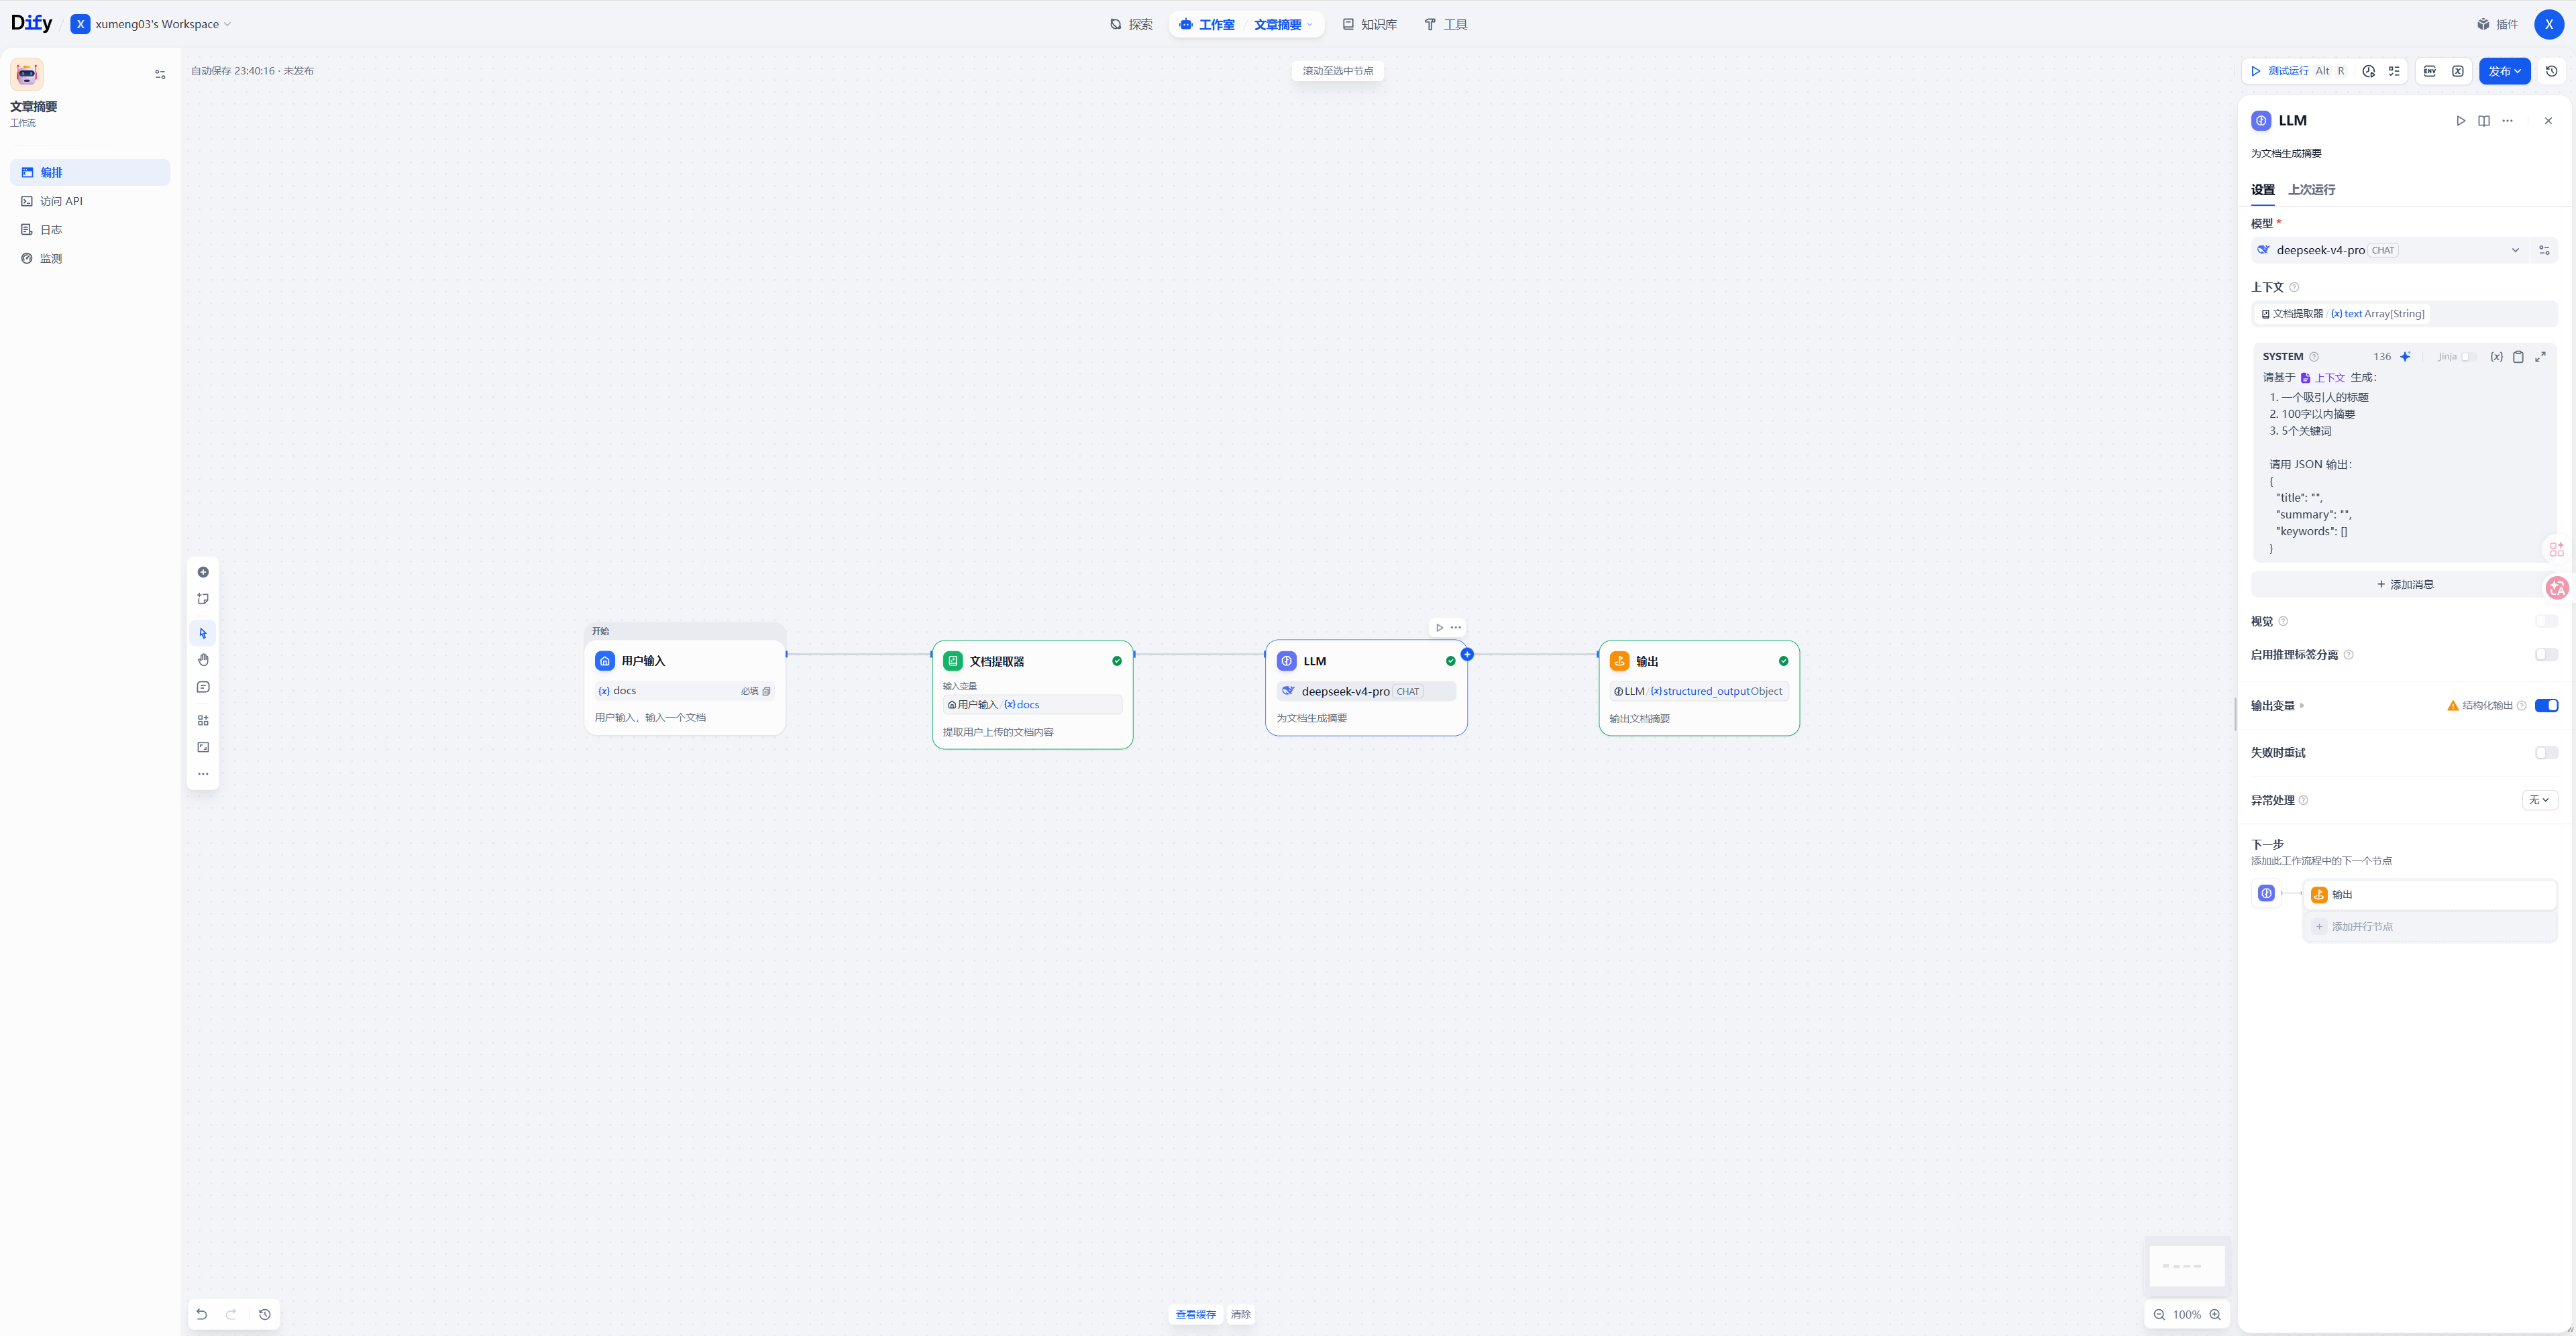The image size is (2576, 1336).
Task: Open 探索 in top navigation
Action: (x=1131, y=24)
